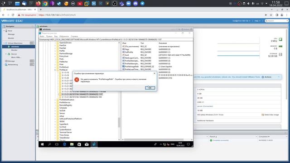Select the Time Zones tree key

click(64, 135)
